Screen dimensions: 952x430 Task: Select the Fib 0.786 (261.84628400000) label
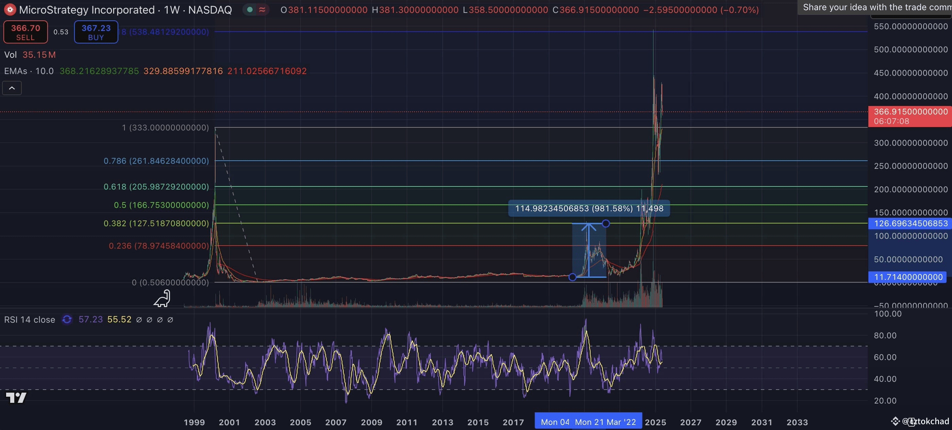tap(156, 161)
